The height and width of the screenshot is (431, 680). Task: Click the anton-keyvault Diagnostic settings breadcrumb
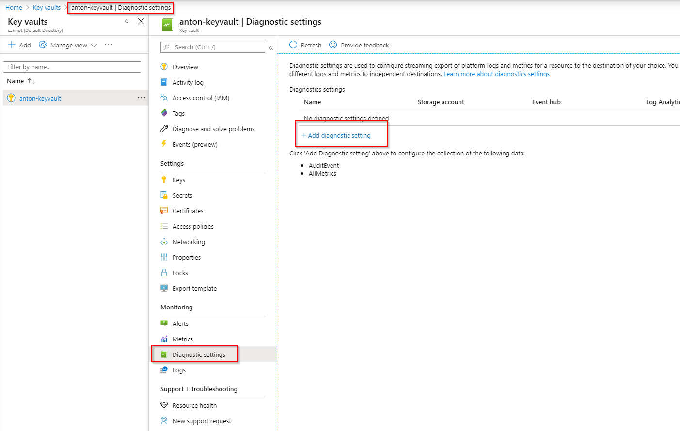click(x=121, y=7)
